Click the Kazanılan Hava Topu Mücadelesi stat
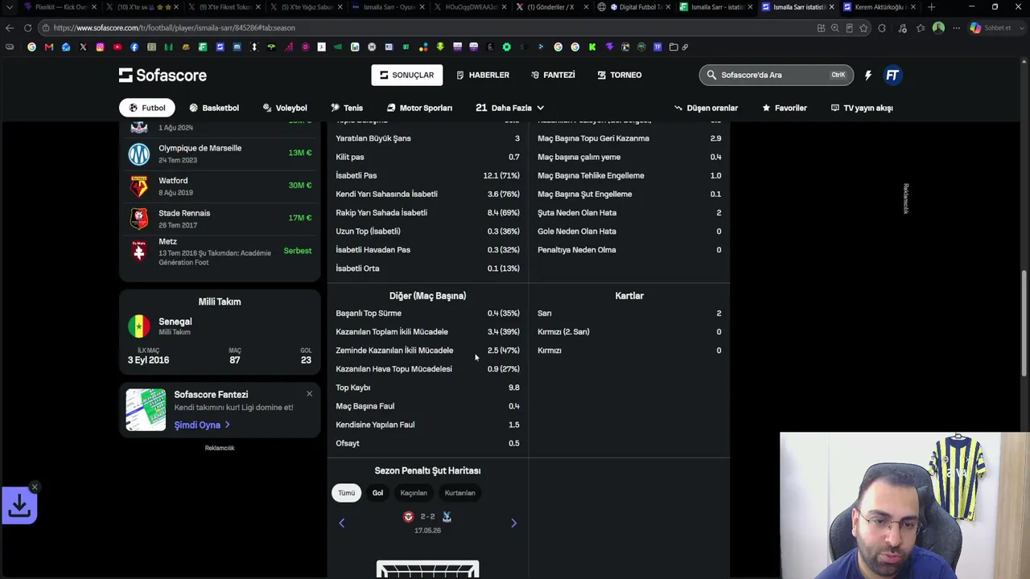 pyautogui.click(x=427, y=369)
